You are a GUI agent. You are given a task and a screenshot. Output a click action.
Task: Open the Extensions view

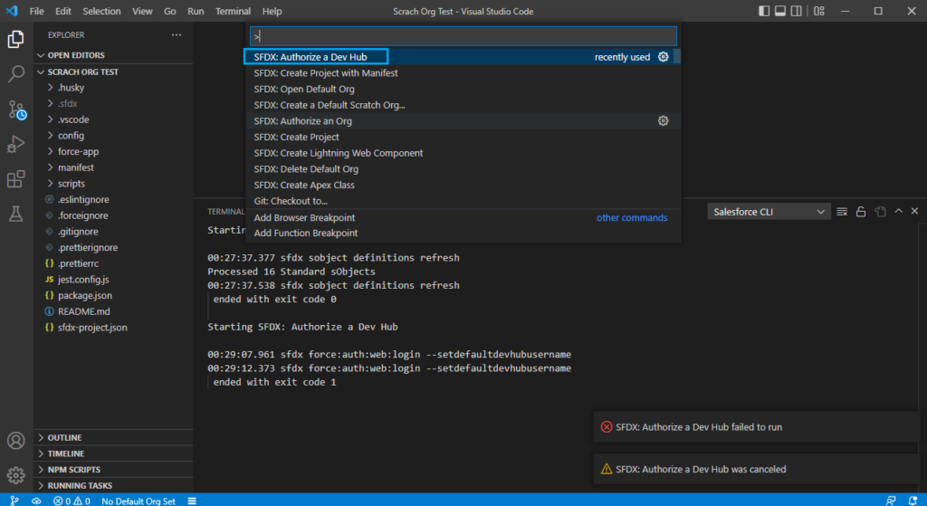pyautogui.click(x=16, y=179)
